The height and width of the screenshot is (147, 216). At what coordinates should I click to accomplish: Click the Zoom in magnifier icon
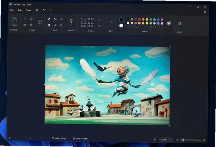(x=204, y=140)
